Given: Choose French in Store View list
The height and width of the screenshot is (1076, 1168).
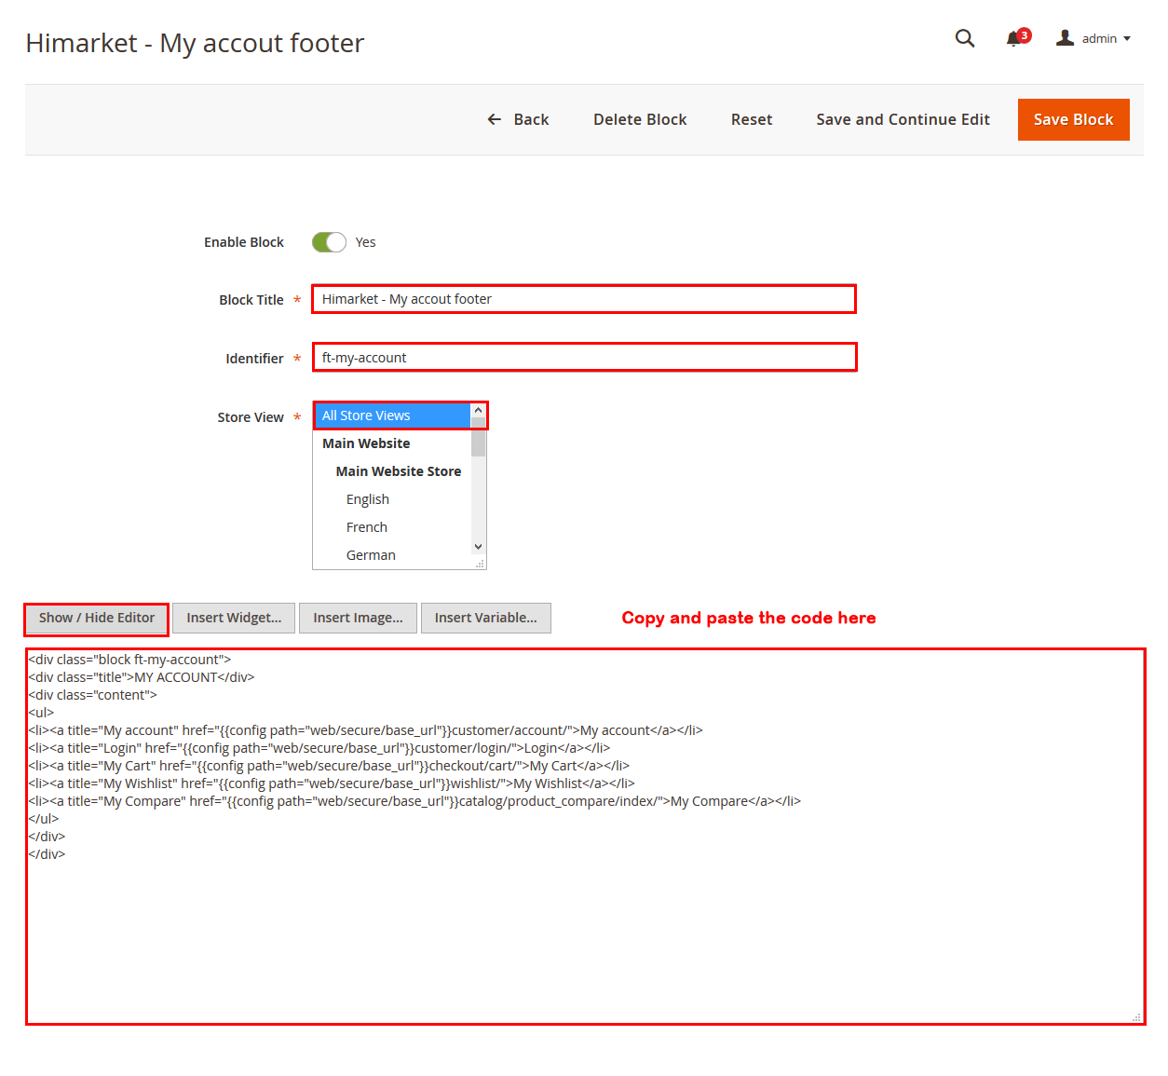Looking at the screenshot, I should [367, 527].
